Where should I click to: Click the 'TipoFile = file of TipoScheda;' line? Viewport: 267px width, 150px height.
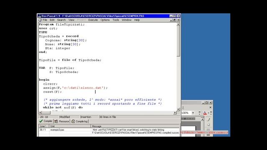[x=70, y=60]
